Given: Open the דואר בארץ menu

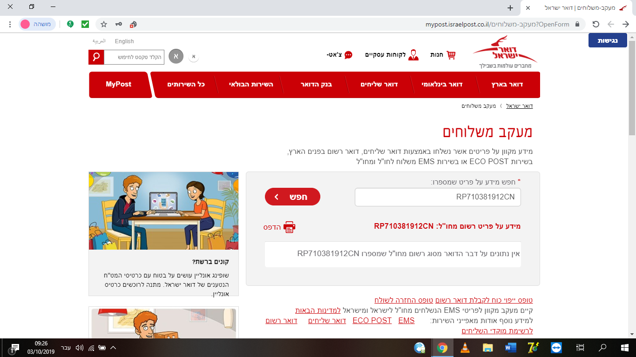Looking at the screenshot, I should pos(507,85).
